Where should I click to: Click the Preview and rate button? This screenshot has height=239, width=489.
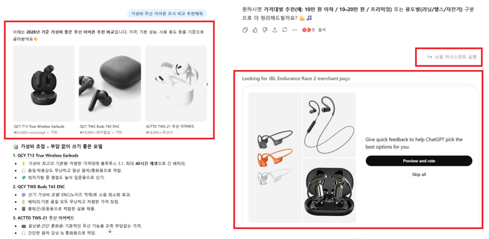419,161
